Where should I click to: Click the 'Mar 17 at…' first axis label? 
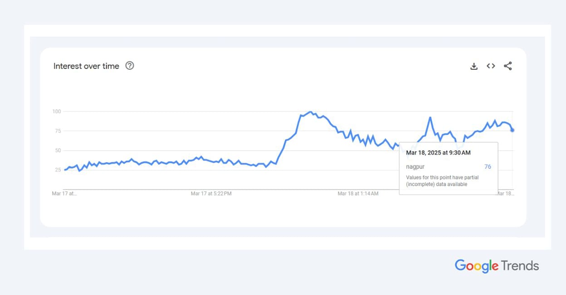click(64, 193)
